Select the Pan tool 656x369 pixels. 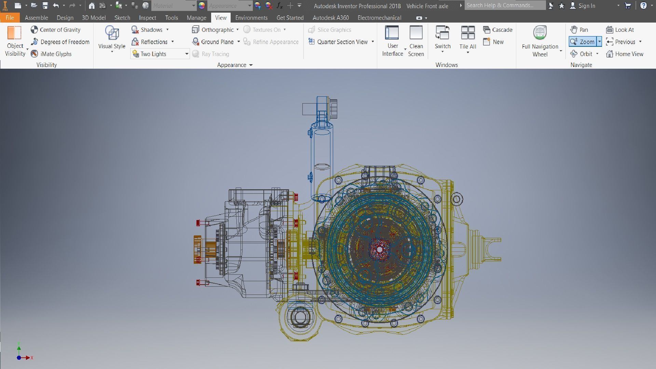[x=579, y=30]
